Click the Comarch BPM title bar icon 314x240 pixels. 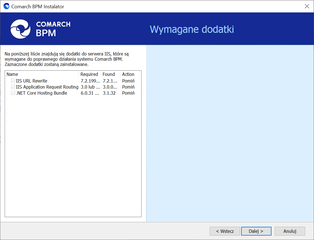pyautogui.click(x=6, y=6)
